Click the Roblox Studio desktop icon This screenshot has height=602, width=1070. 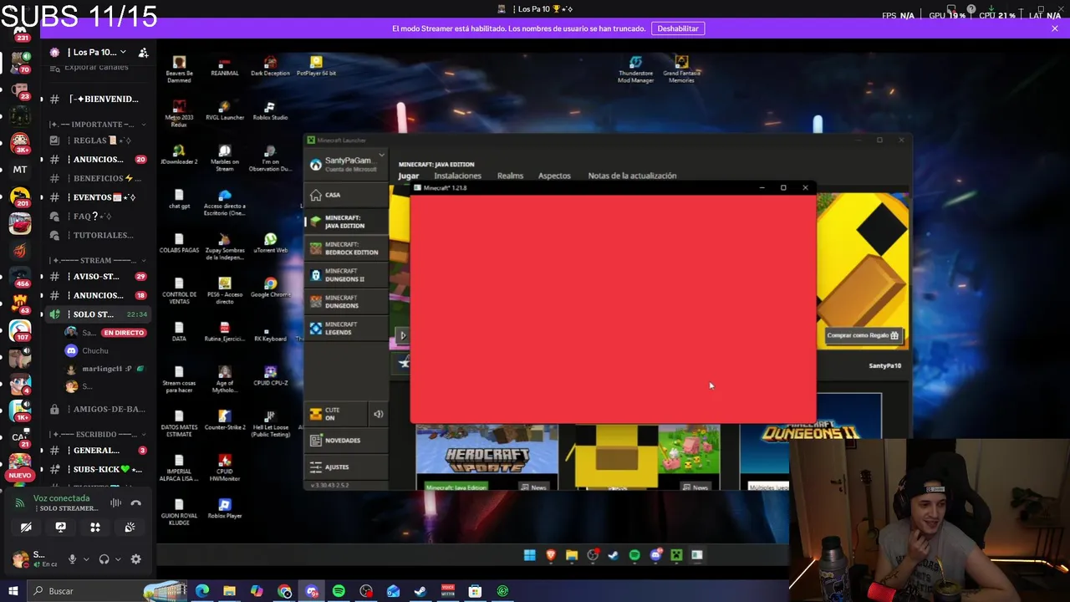point(269,110)
